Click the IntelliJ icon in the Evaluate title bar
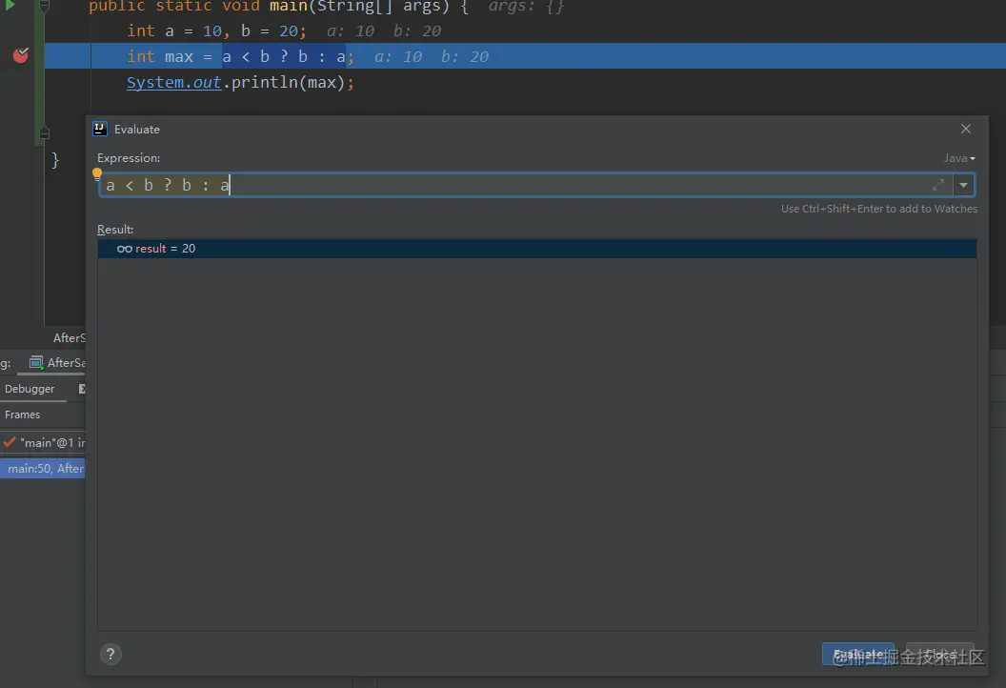The width and height of the screenshot is (1006, 688). pyautogui.click(x=100, y=129)
